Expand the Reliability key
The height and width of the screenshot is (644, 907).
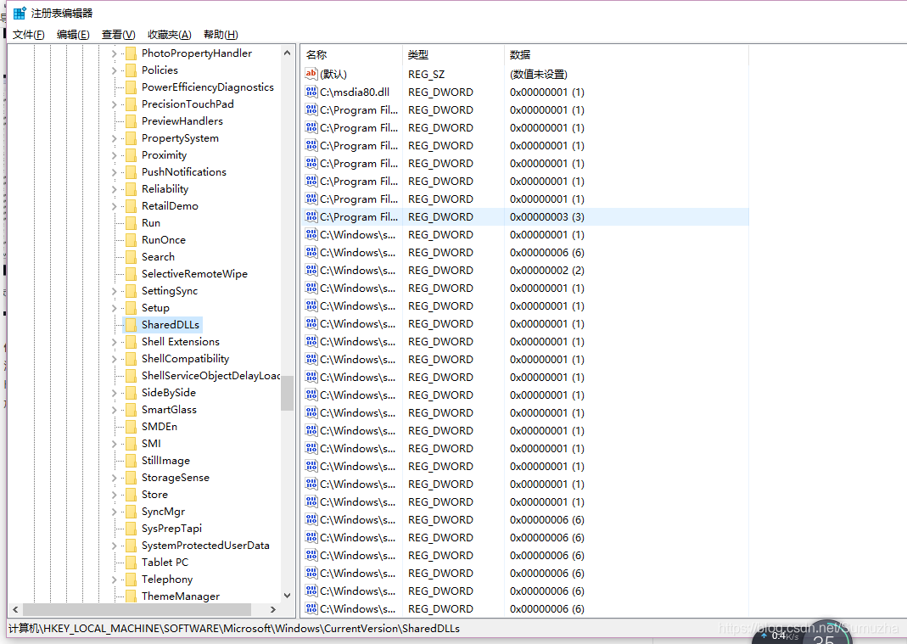114,190
